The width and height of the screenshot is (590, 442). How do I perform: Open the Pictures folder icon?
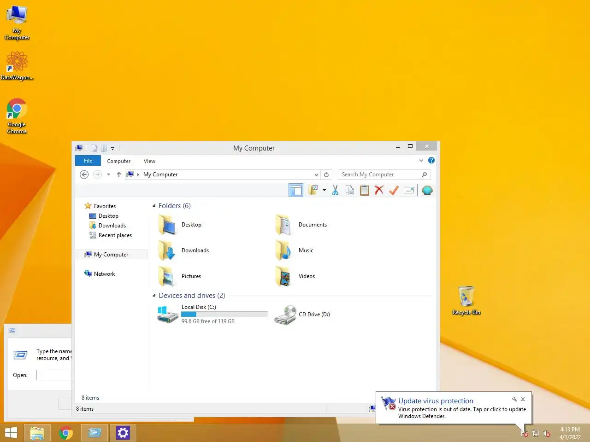coord(168,277)
